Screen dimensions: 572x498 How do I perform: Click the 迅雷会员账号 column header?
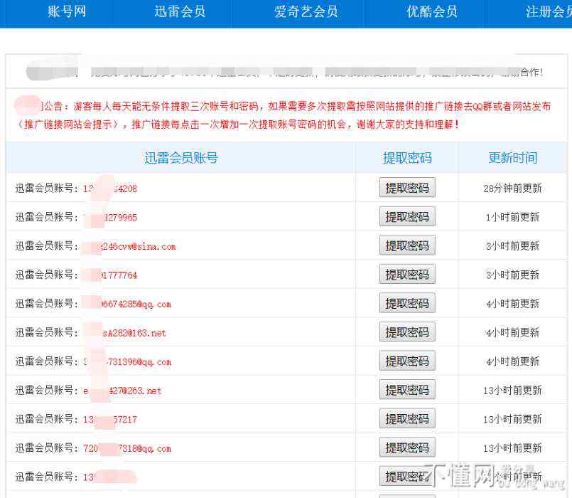click(x=181, y=158)
